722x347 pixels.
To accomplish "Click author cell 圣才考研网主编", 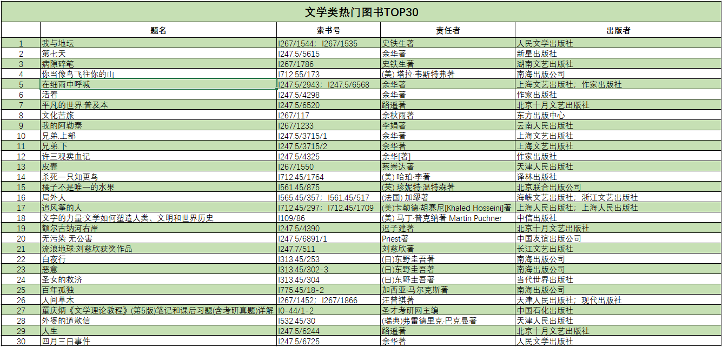I will click(x=448, y=311).
